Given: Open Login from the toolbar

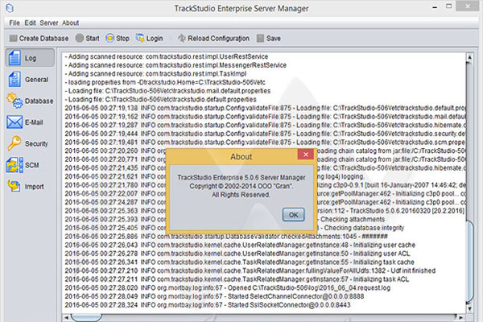Looking at the screenshot, I should (x=150, y=38).
